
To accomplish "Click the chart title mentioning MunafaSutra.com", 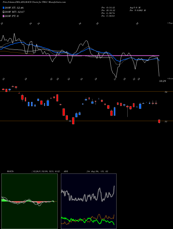I will point(34,2).
